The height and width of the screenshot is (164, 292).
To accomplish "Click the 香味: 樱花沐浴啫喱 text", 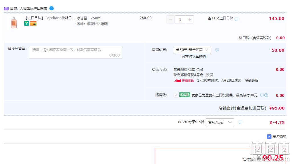I will point(92,24).
